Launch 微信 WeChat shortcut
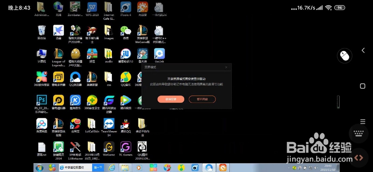This screenshot has height=172, width=373. (x=126, y=32)
